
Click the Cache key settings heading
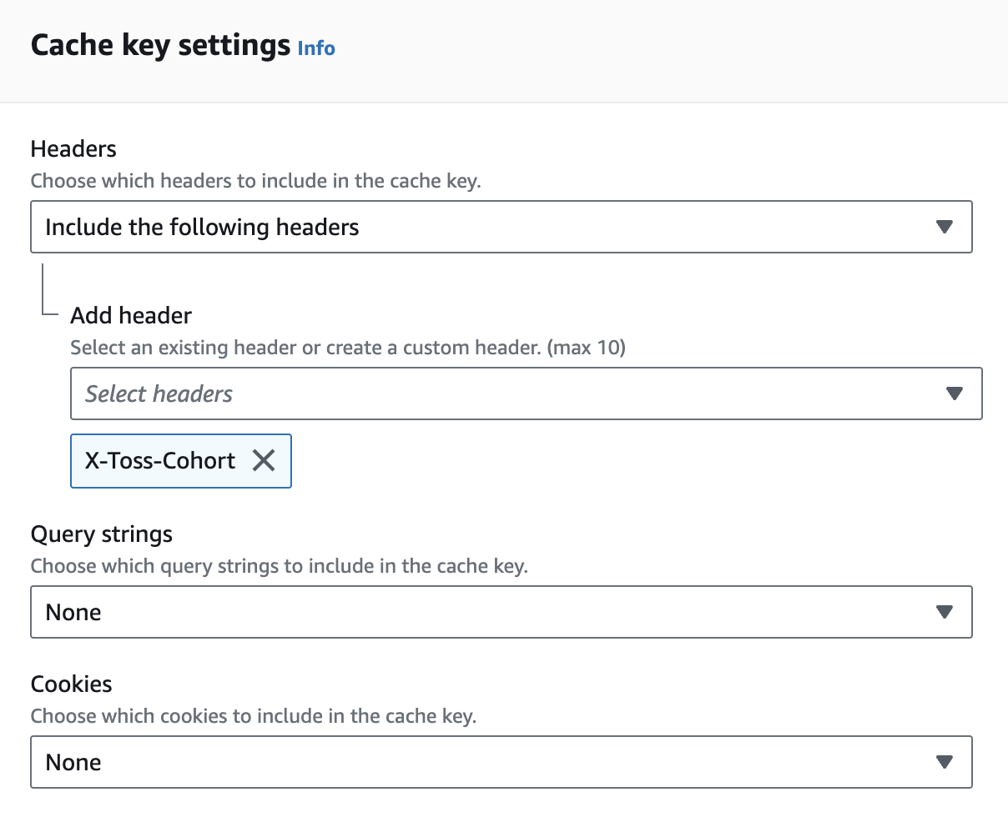pyautogui.click(x=160, y=45)
